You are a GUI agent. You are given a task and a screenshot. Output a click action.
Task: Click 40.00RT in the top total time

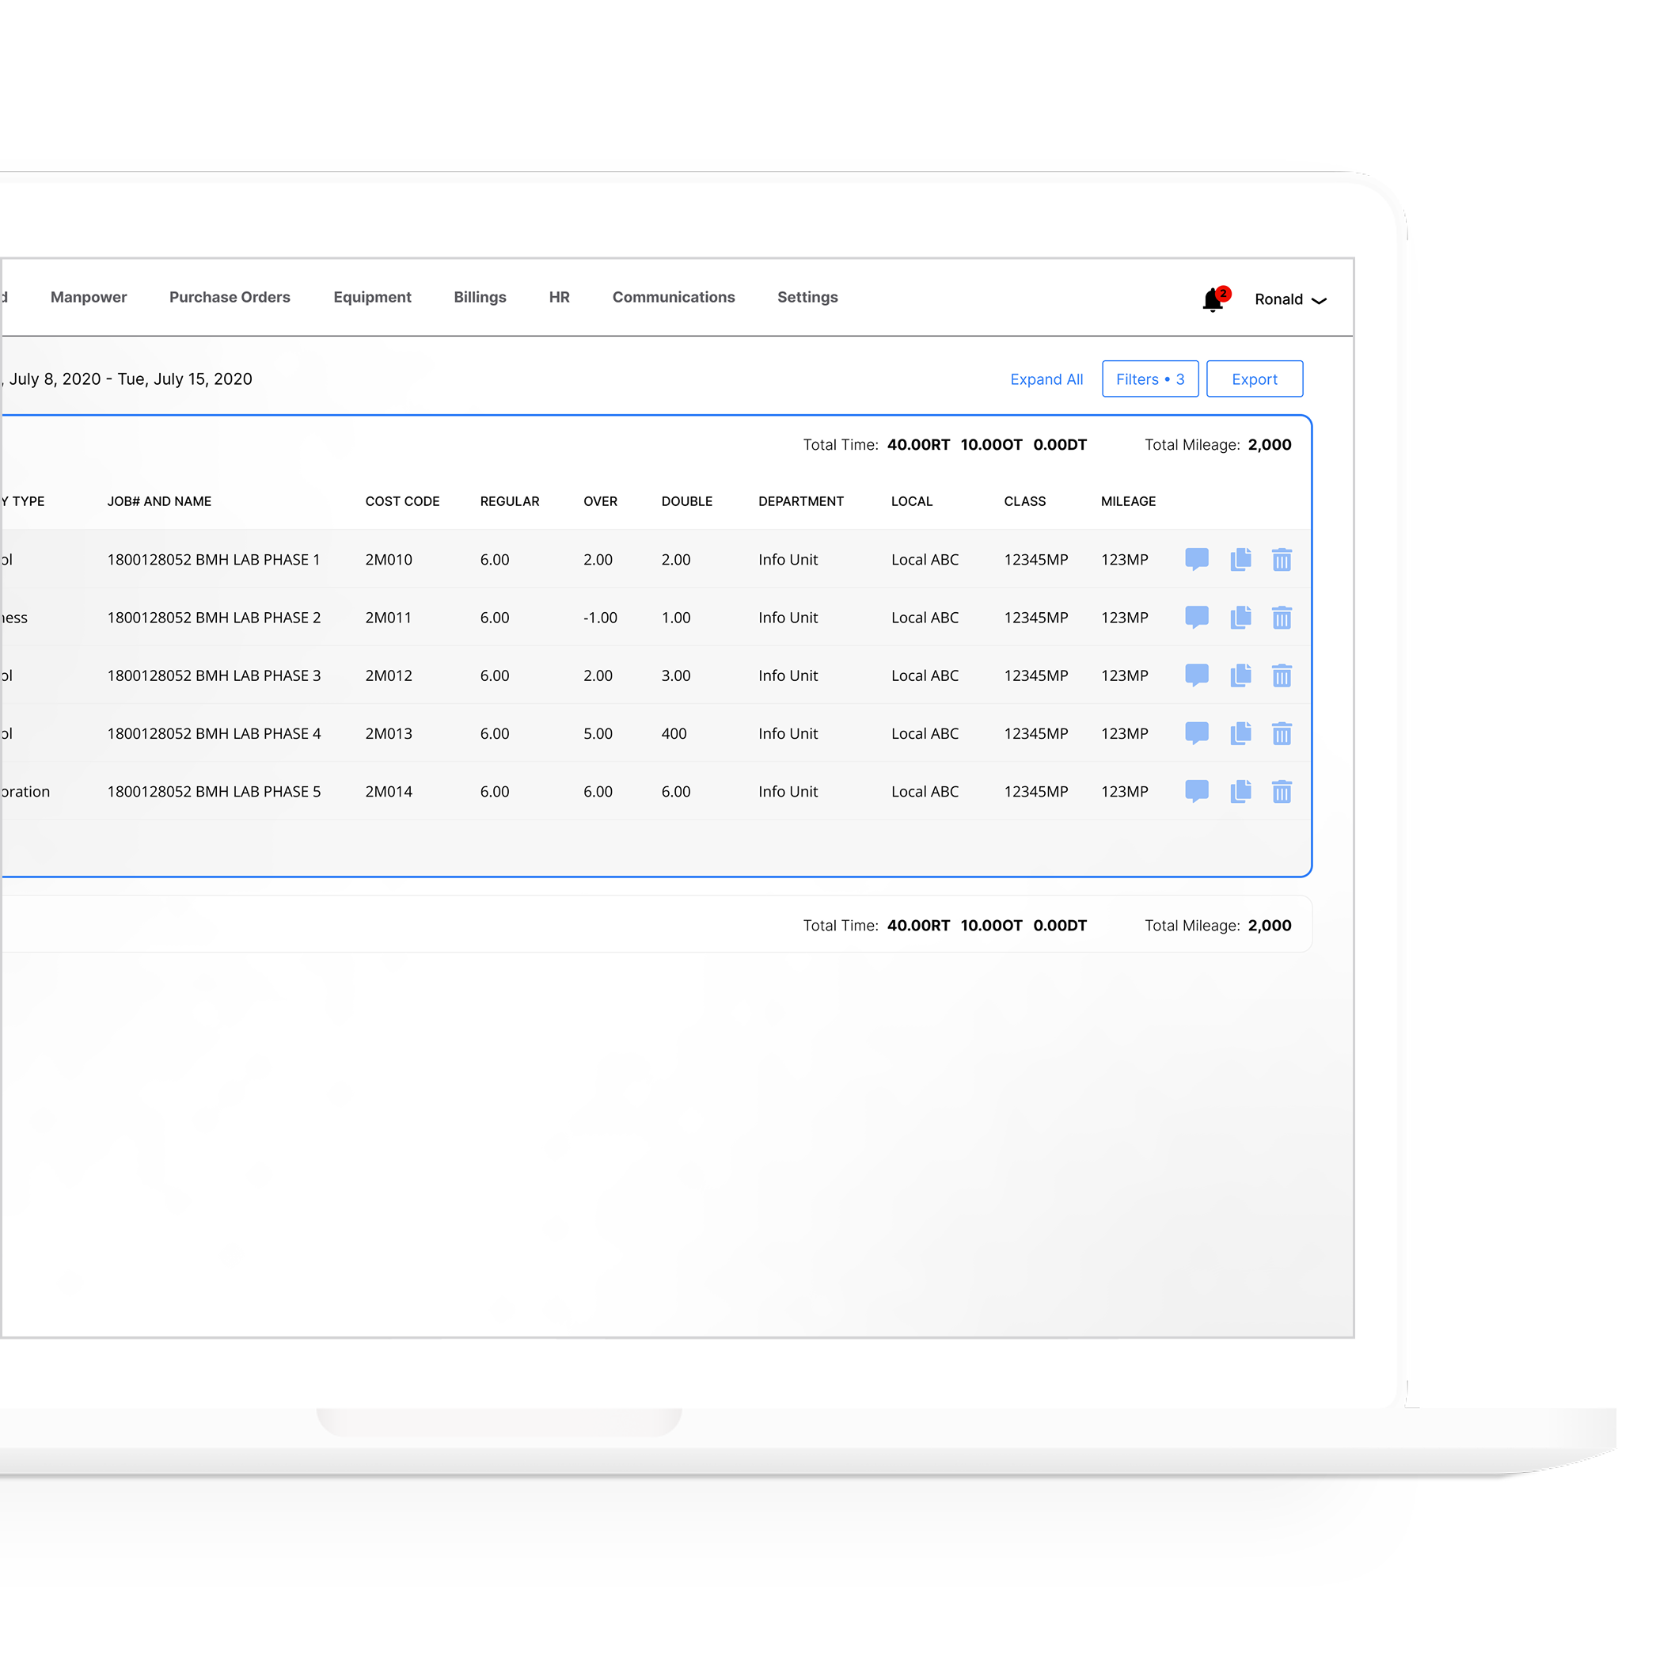tap(918, 445)
